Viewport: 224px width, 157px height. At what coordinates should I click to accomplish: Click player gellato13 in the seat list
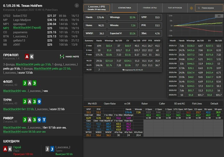click(x=19, y=40)
